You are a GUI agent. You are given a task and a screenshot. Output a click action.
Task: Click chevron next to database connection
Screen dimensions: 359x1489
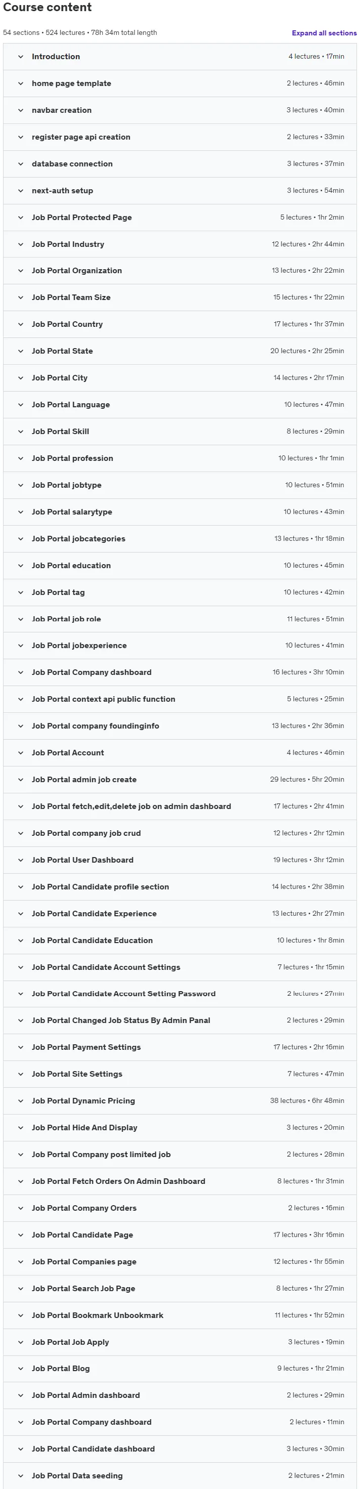(21, 163)
